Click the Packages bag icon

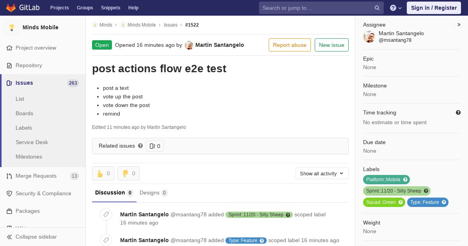click(x=9, y=211)
